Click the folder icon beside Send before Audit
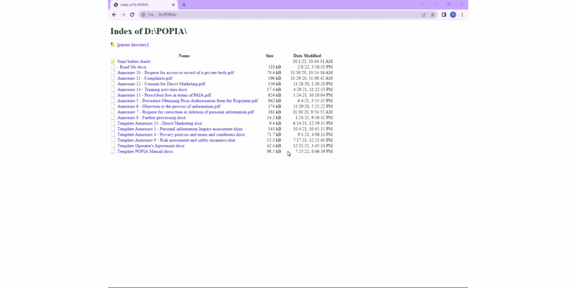The height and width of the screenshot is (288, 576). pos(113,61)
